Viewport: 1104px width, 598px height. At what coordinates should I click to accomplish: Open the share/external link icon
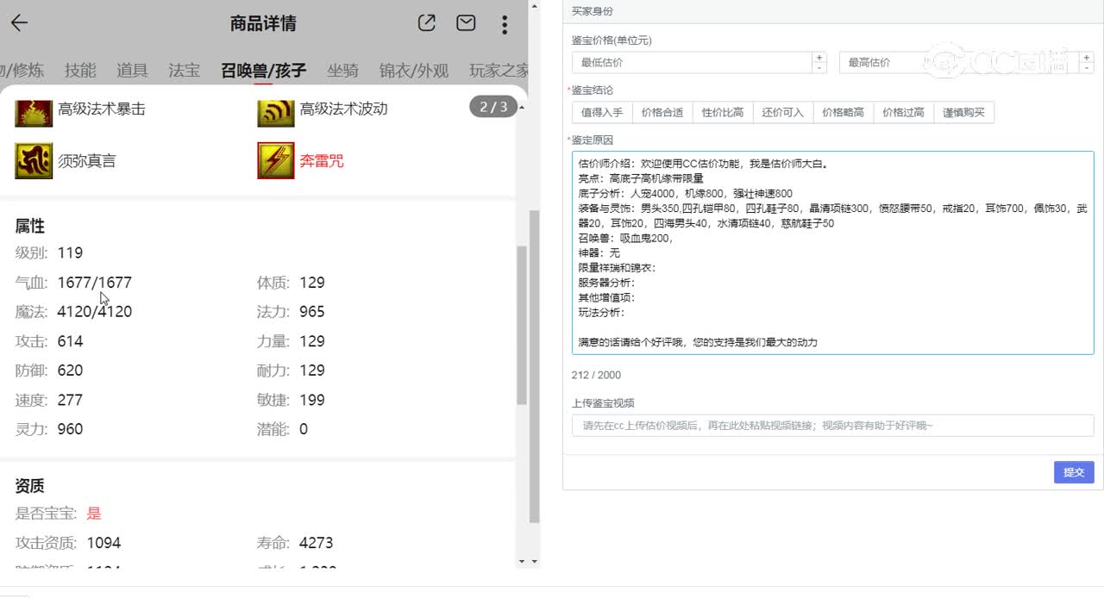[425, 23]
